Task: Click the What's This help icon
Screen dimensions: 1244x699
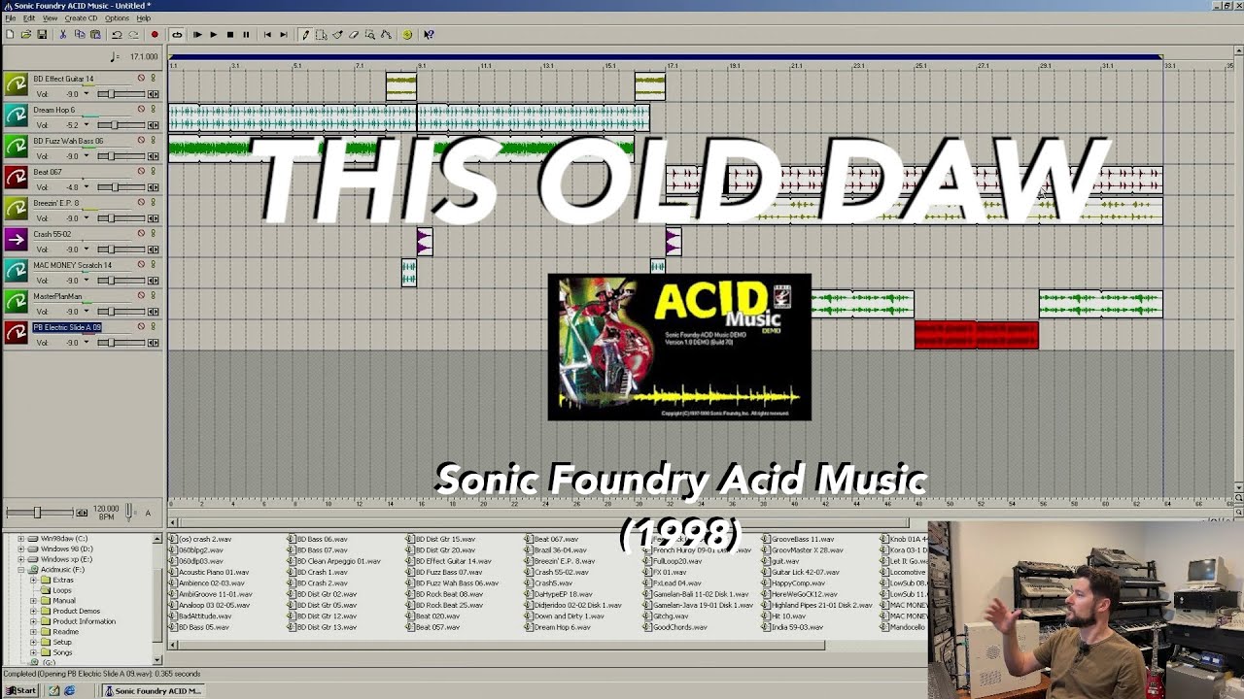Action: pyautogui.click(x=430, y=34)
